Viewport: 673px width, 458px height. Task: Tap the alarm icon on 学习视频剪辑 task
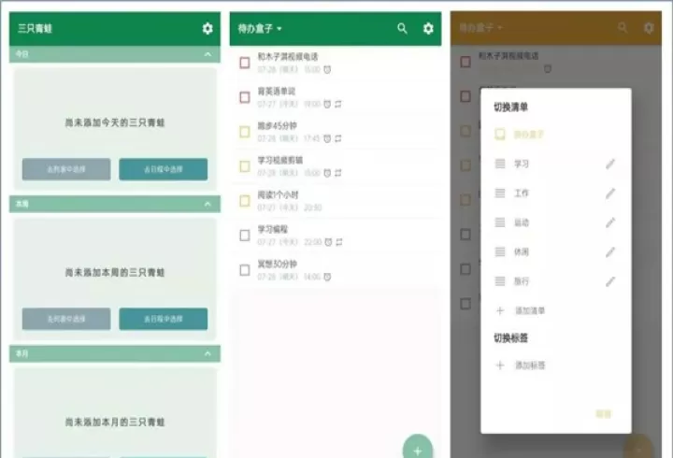point(327,173)
